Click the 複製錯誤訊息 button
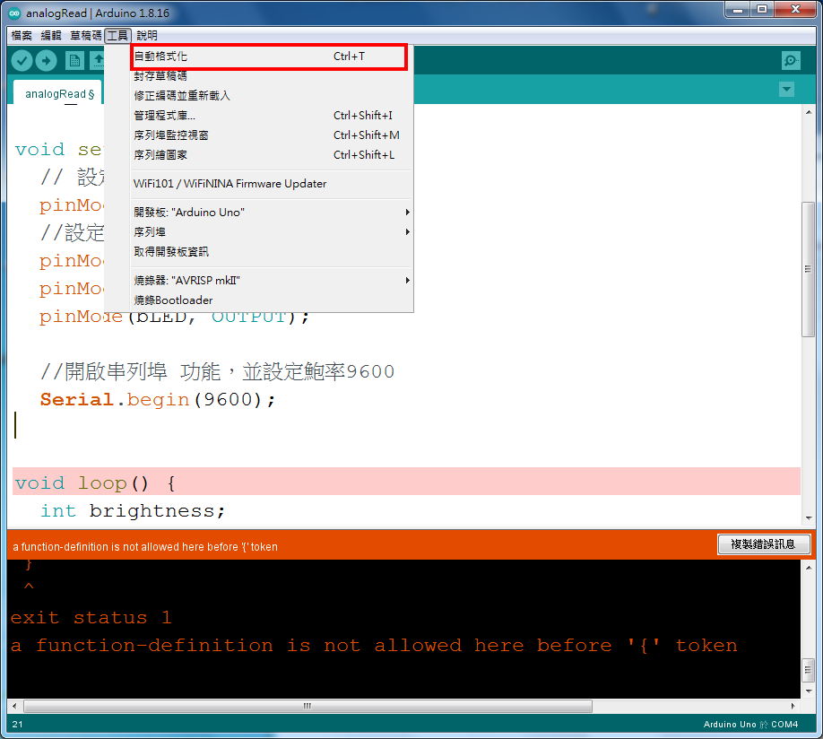 tap(764, 544)
